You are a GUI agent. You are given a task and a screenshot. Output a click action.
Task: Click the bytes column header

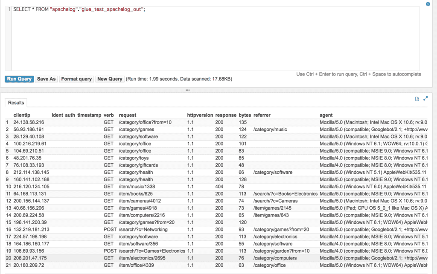coord(245,115)
